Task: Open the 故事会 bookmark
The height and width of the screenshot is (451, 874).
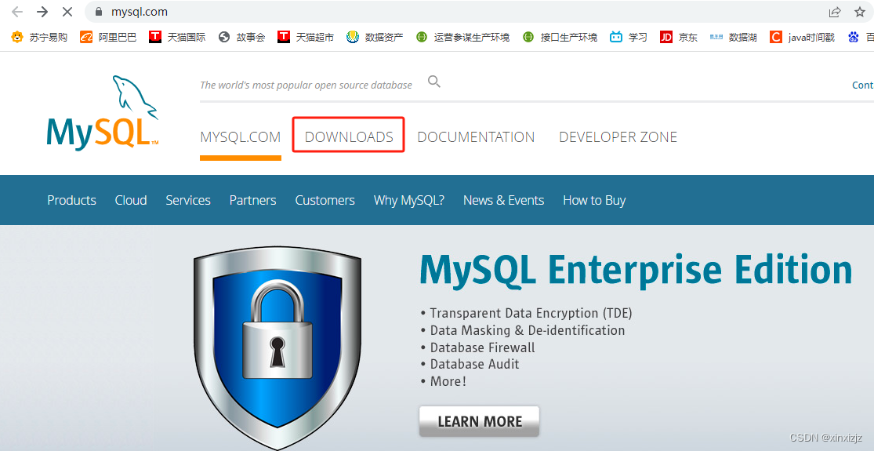Action: 242,38
